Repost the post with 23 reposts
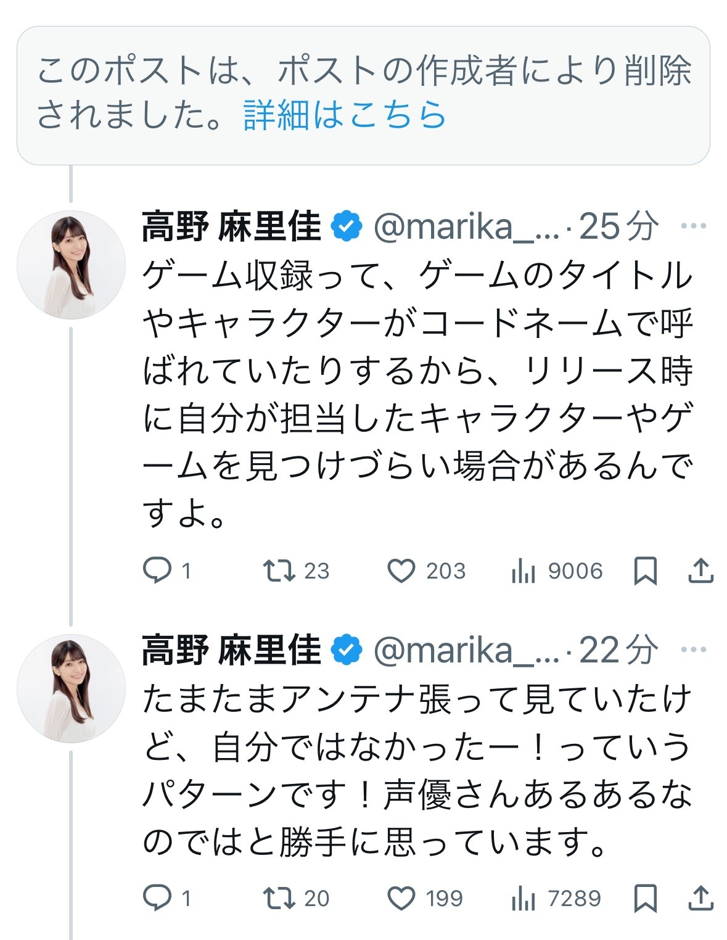Viewport: 727px width, 940px height. point(279,571)
